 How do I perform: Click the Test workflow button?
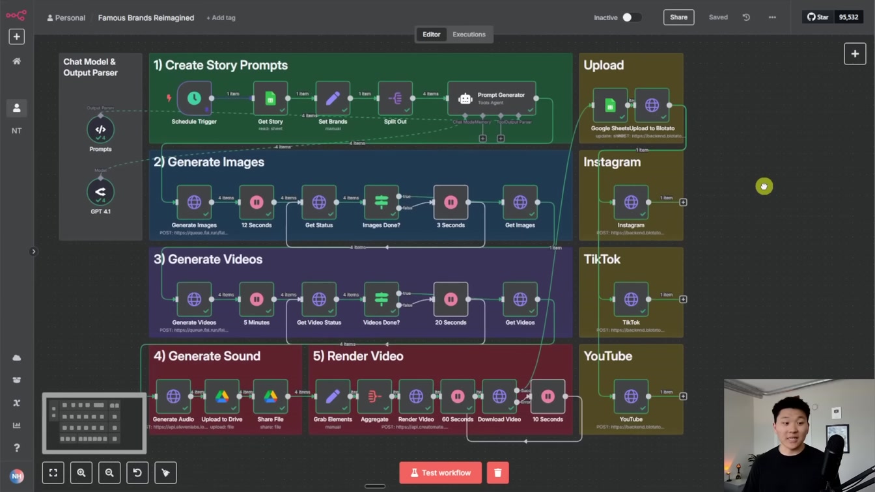click(440, 472)
